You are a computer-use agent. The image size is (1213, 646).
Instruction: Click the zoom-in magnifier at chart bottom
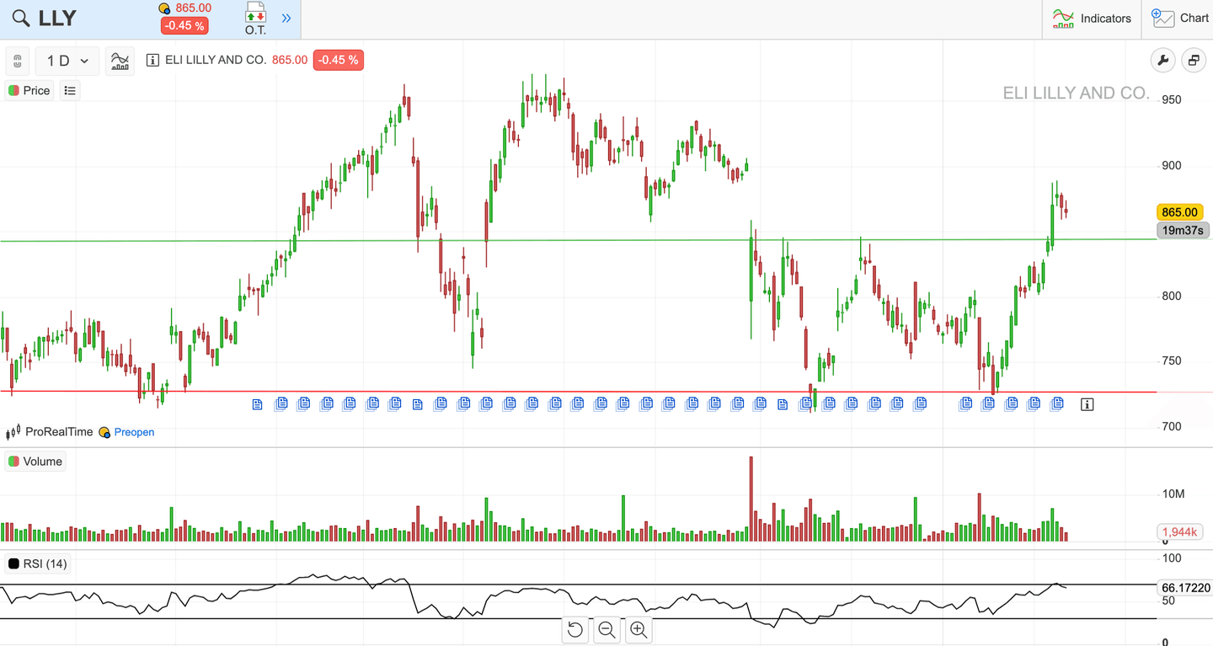639,629
